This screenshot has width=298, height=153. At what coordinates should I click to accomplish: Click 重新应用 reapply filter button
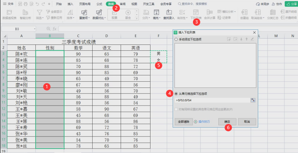54,18
